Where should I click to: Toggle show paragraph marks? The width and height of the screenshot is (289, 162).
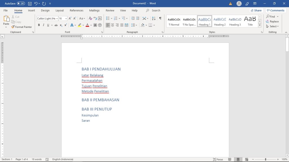160,18
